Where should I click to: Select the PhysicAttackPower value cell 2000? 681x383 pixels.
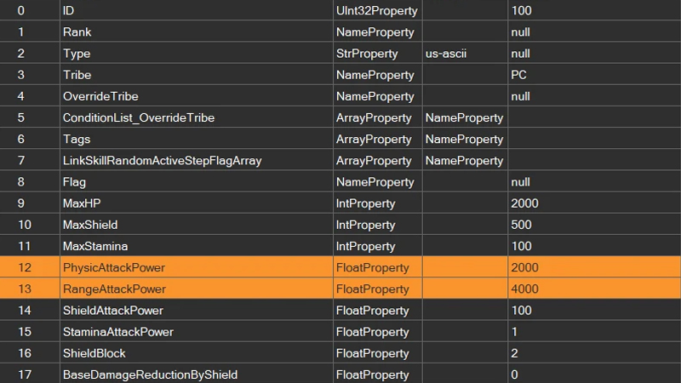594,267
